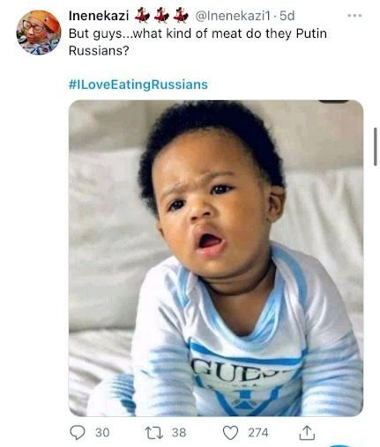
Task: Click the tweet text about Putin Russians
Action: tap(197, 42)
